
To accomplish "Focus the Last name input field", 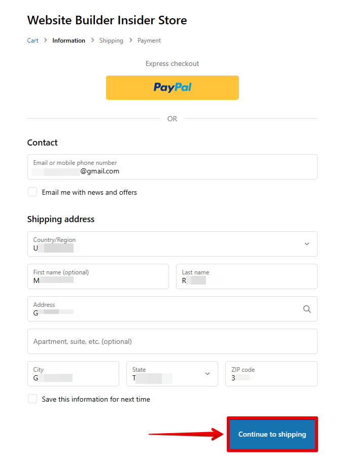I will tap(247, 276).
